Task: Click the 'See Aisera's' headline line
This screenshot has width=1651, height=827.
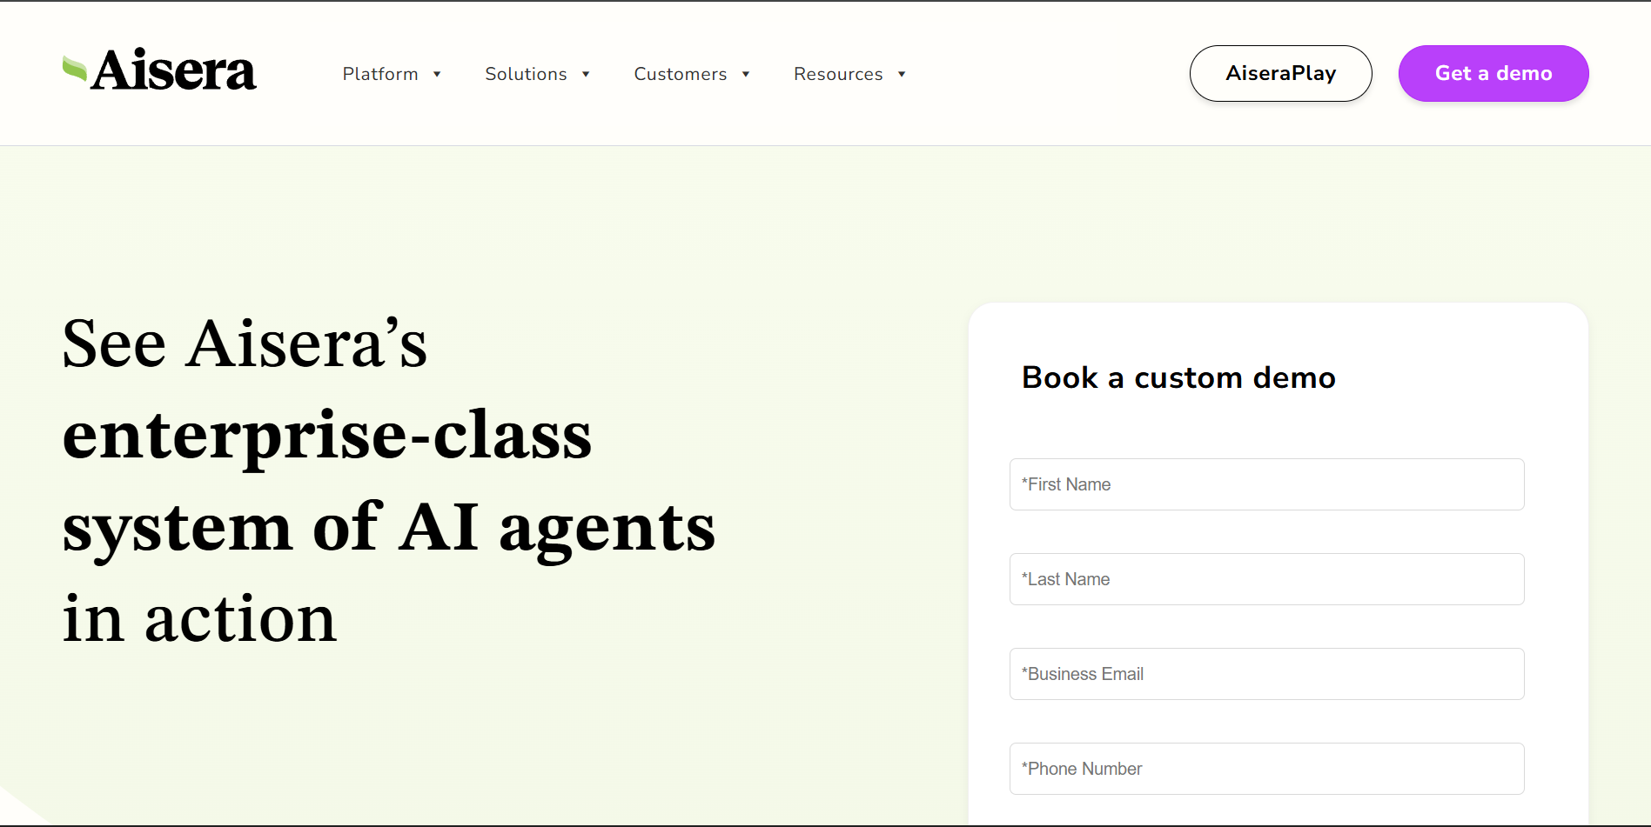Action: pos(245,343)
